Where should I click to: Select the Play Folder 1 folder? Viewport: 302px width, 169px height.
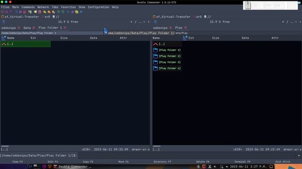point(167,50)
